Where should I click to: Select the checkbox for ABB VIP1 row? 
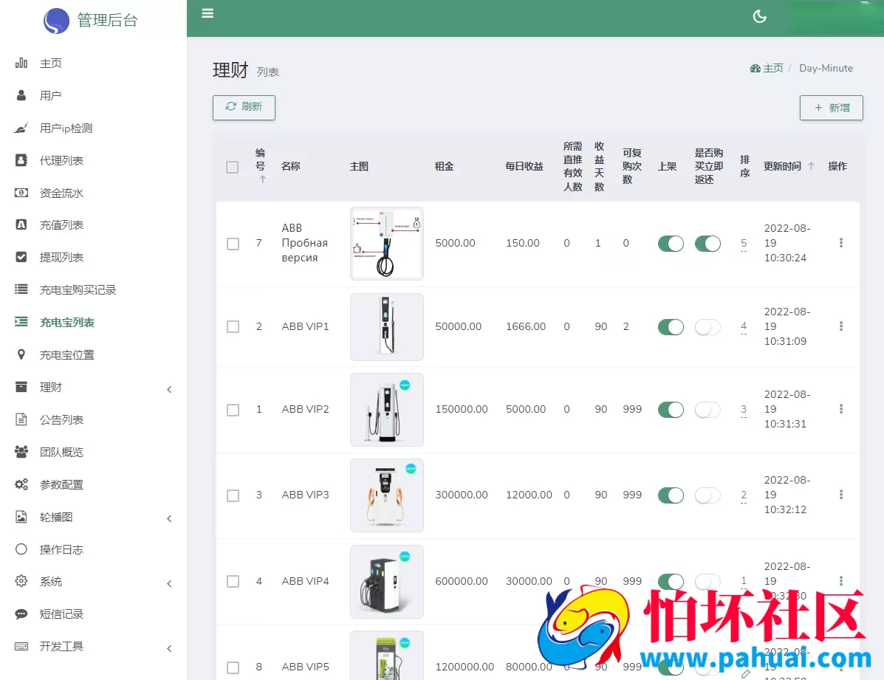[233, 326]
